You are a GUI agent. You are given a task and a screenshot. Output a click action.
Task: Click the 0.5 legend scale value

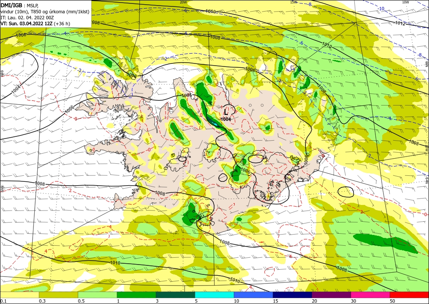click(x=81, y=301)
